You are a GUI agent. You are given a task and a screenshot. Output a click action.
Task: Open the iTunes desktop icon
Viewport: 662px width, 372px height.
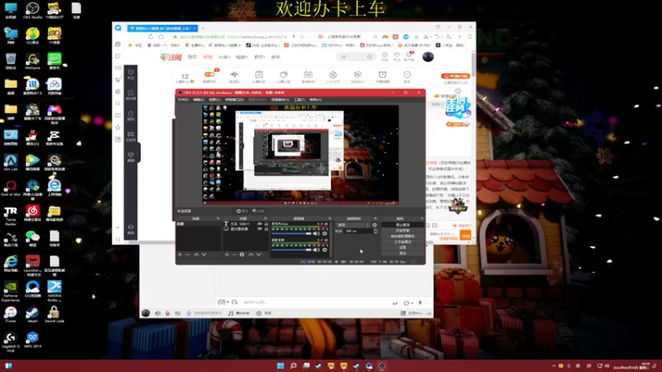click(x=11, y=314)
